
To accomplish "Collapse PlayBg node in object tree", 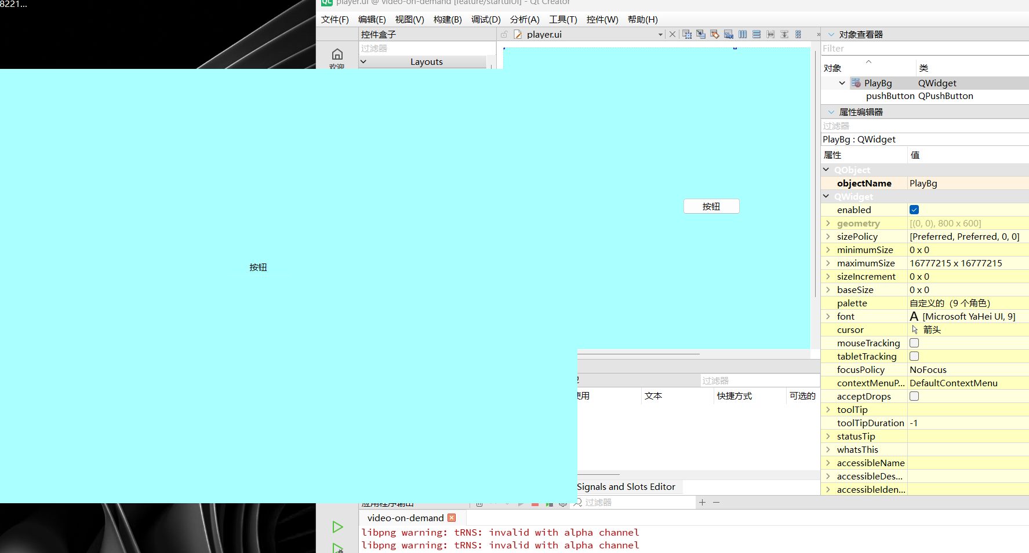I will [x=842, y=83].
